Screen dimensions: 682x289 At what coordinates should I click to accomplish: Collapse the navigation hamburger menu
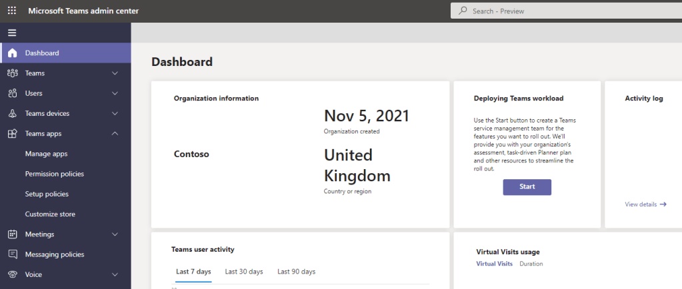12,33
